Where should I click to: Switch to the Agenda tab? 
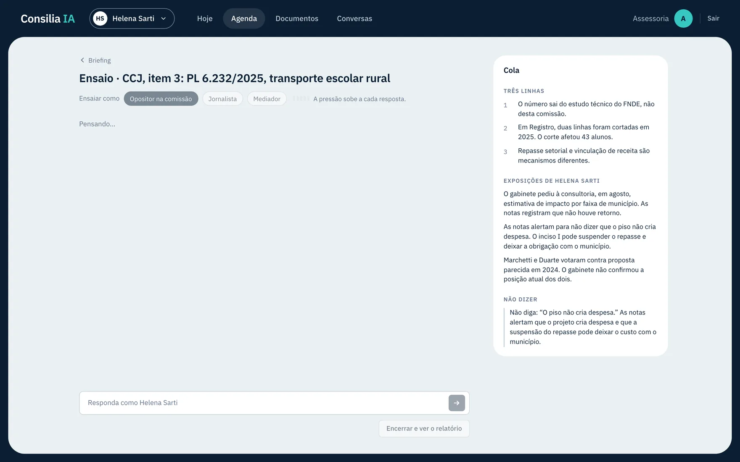point(244,18)
